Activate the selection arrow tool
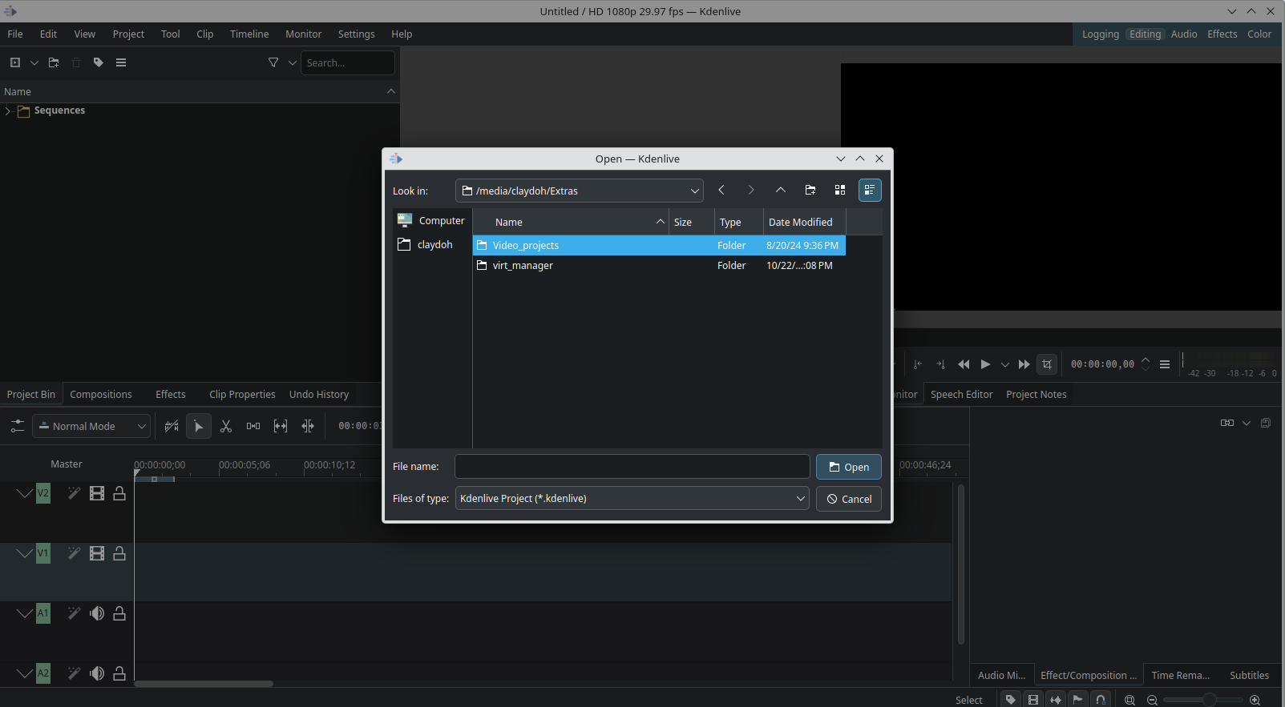The image size is (1285, 707). [199, 426]
